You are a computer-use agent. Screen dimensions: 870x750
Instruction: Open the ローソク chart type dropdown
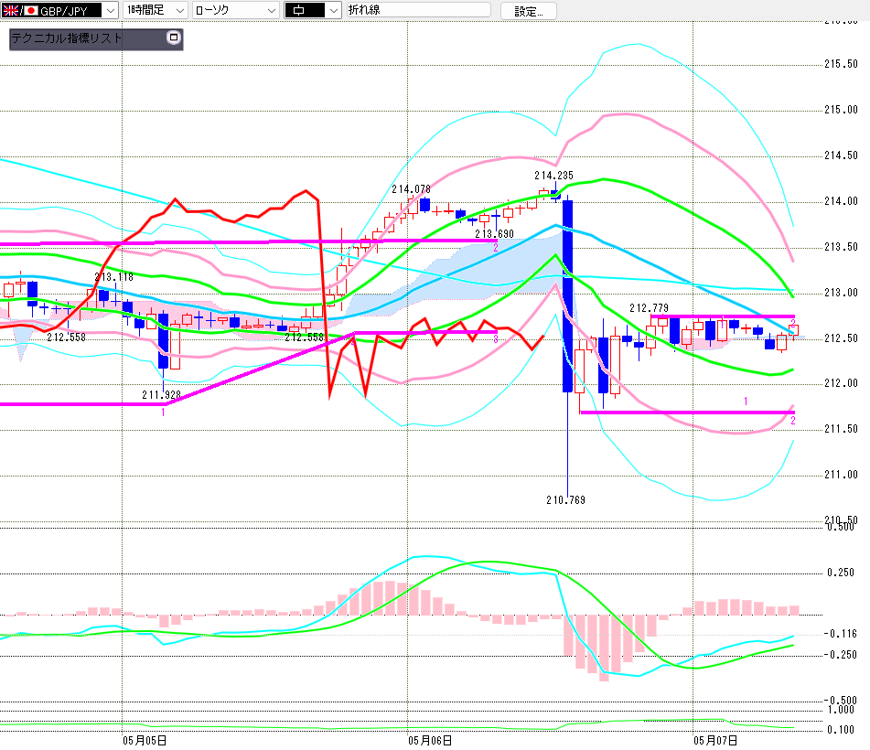[235, 10]
